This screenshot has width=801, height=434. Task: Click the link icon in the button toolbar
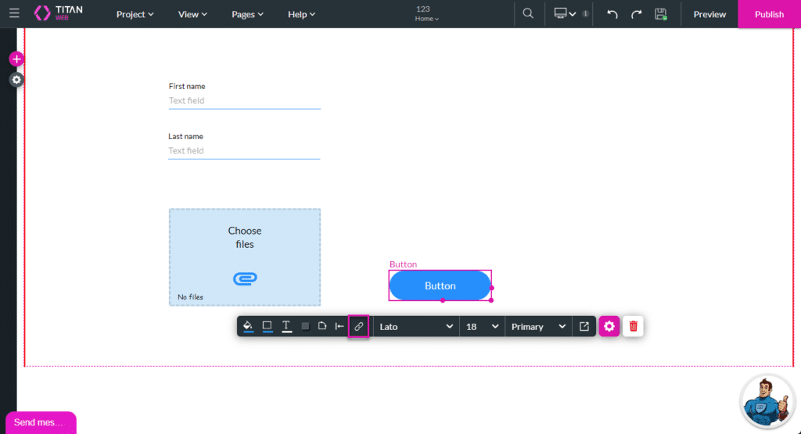tap(358, 326)
